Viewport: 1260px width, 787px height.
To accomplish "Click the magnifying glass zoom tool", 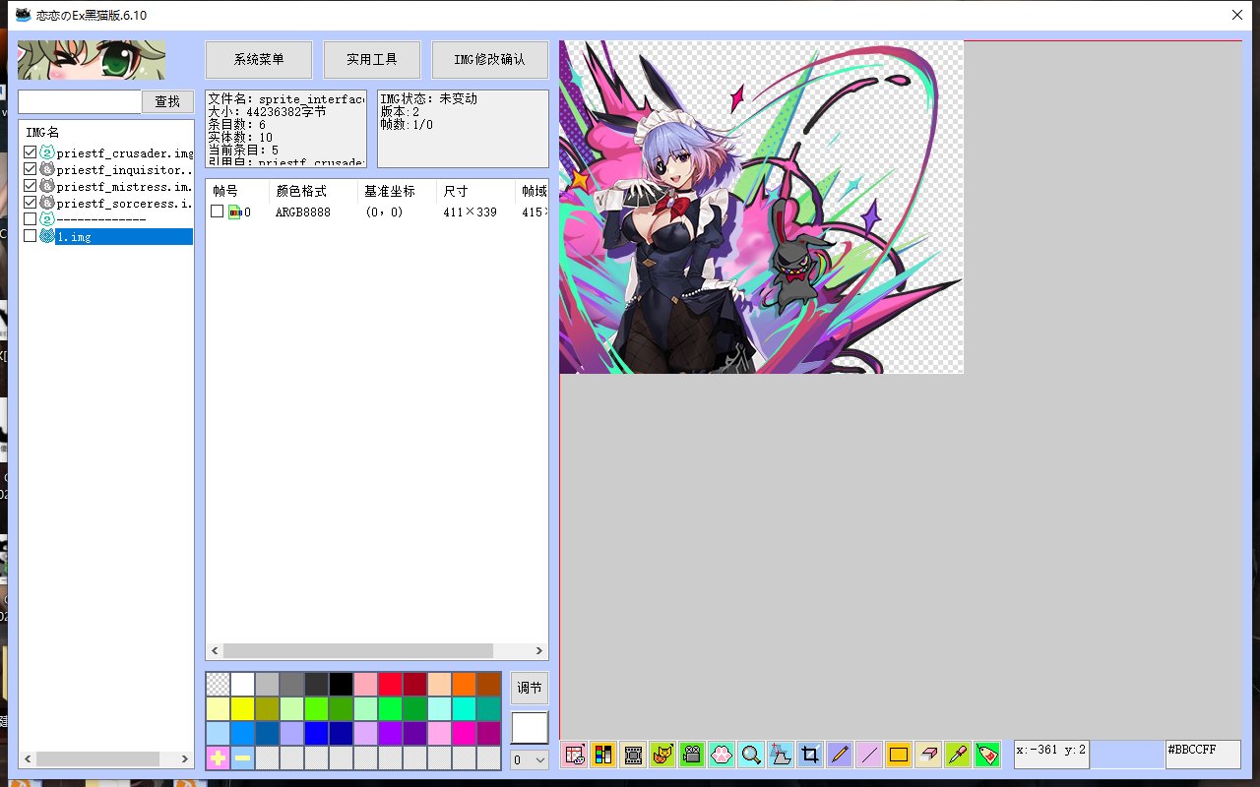I will coord(751,755).
